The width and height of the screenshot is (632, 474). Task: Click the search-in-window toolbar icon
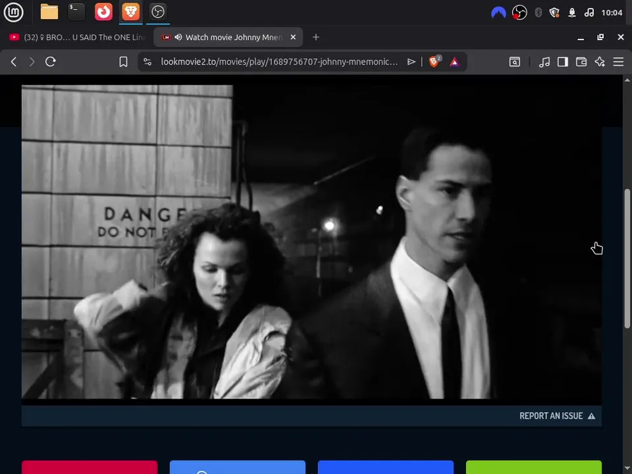[515, 62]
